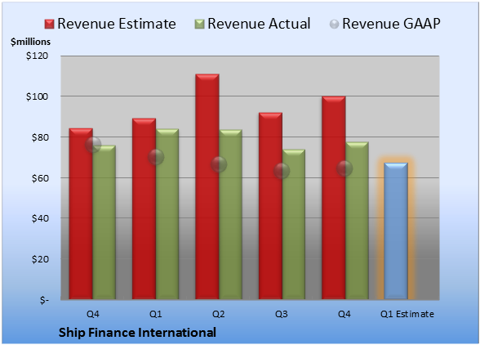Viewport: 480px width, 345px height.
Task: Select the red Q3 revenue estimate bar
Action: (271, 206)
